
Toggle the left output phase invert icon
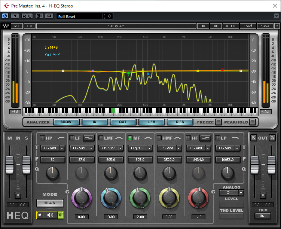pos(253,138)
